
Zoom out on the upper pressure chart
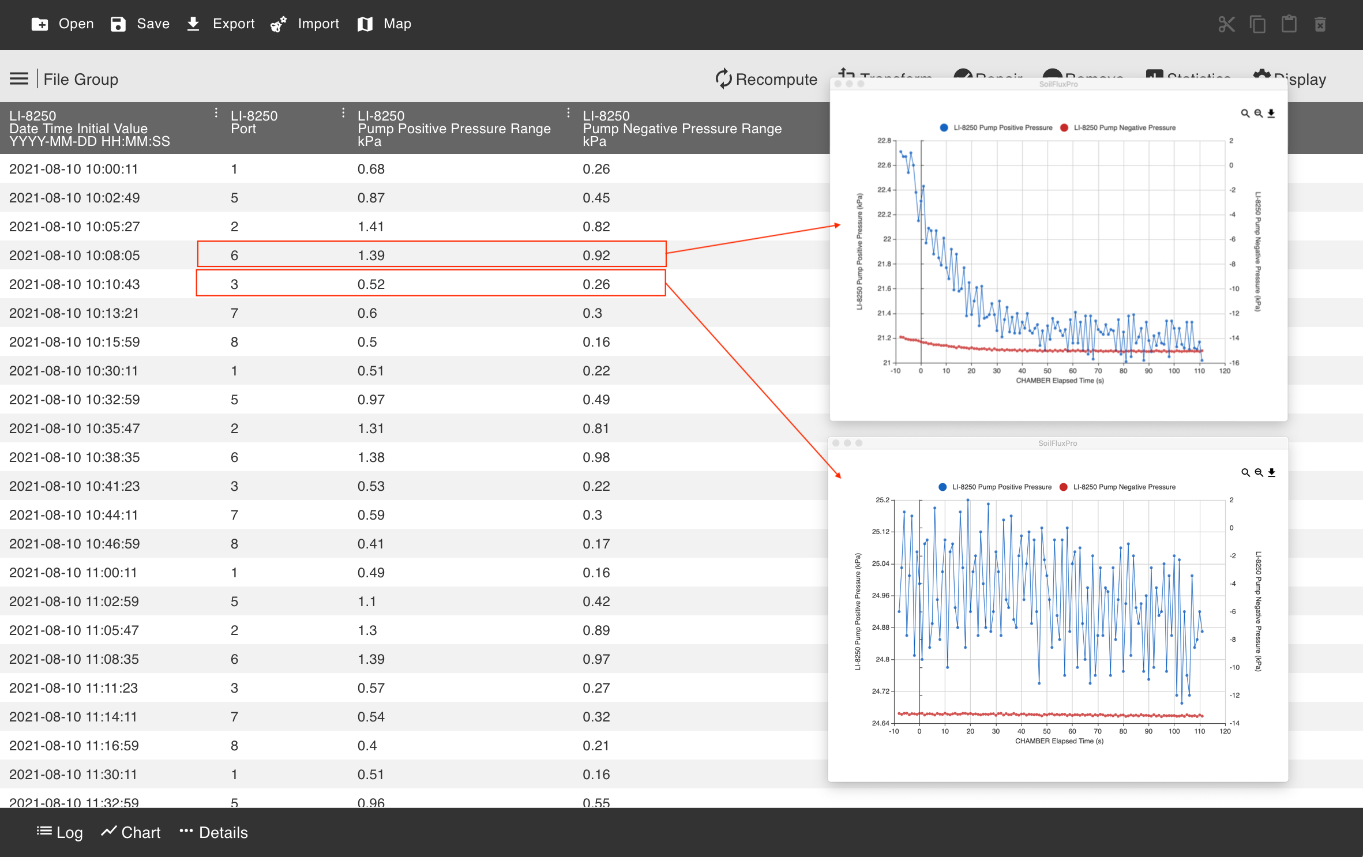coord(1258,114)
